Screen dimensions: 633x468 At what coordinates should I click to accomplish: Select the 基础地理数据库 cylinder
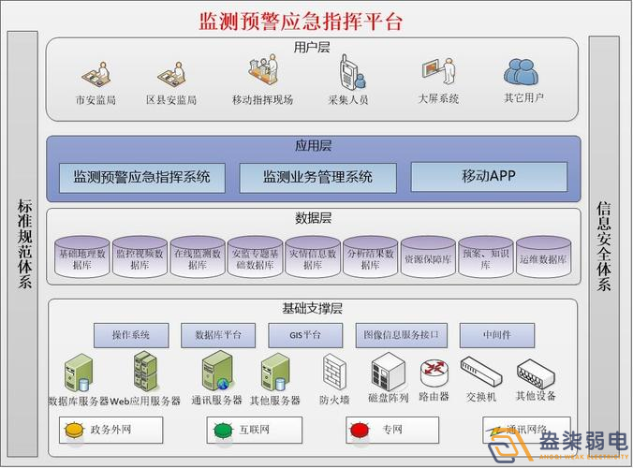(81, 257)
